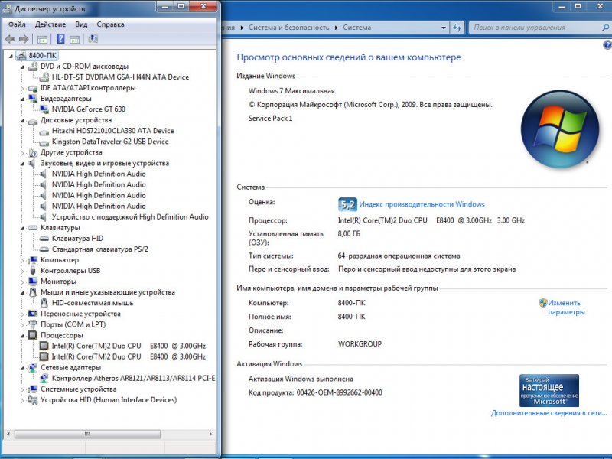Expand the Мониторы tree node
The image size is (612, 459).
click(23, 282)
